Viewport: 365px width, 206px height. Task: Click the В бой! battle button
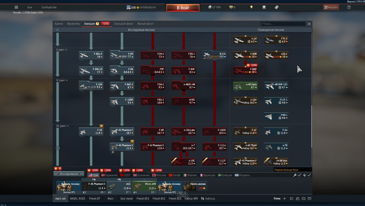click(x=183, y=8)
